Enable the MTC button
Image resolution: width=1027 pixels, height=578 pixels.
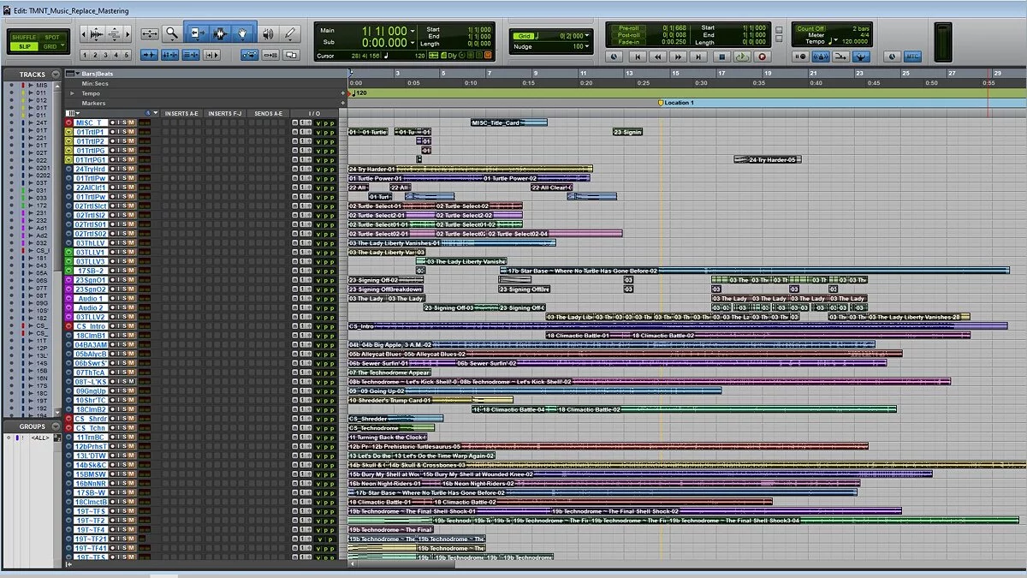[x=913, y=57]
